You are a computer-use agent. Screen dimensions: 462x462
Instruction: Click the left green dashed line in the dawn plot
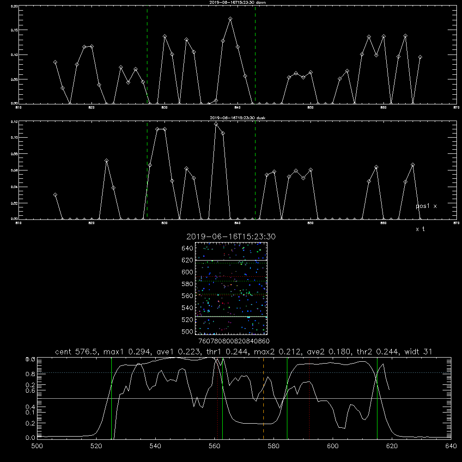coord(147,55)
